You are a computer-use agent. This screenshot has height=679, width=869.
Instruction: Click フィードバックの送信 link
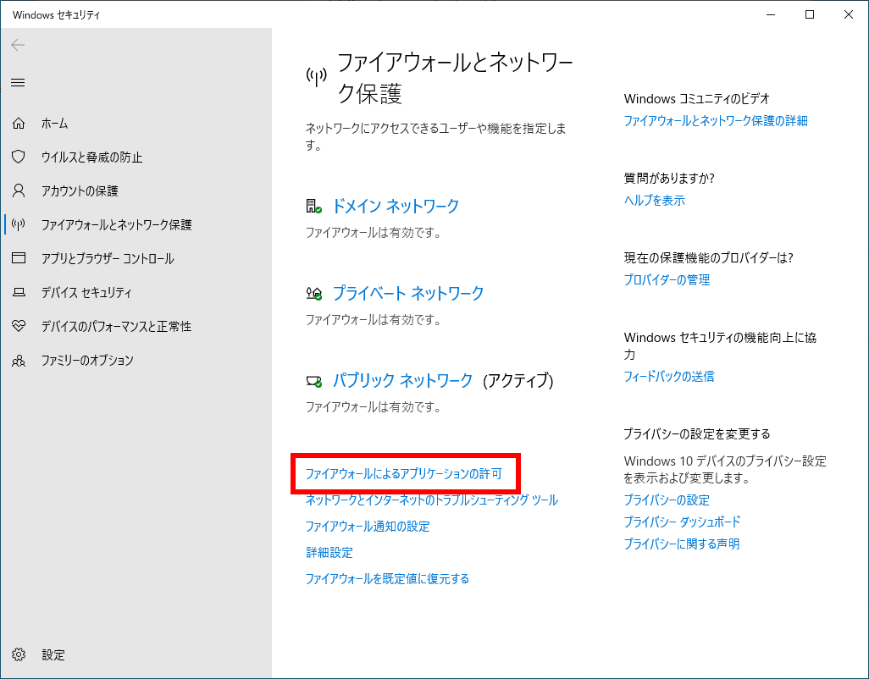(669, 377)
